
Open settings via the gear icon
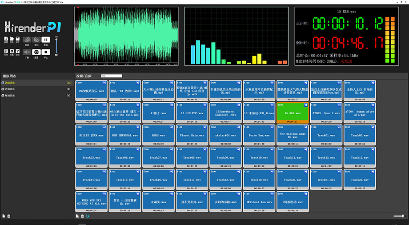(12, 51)
